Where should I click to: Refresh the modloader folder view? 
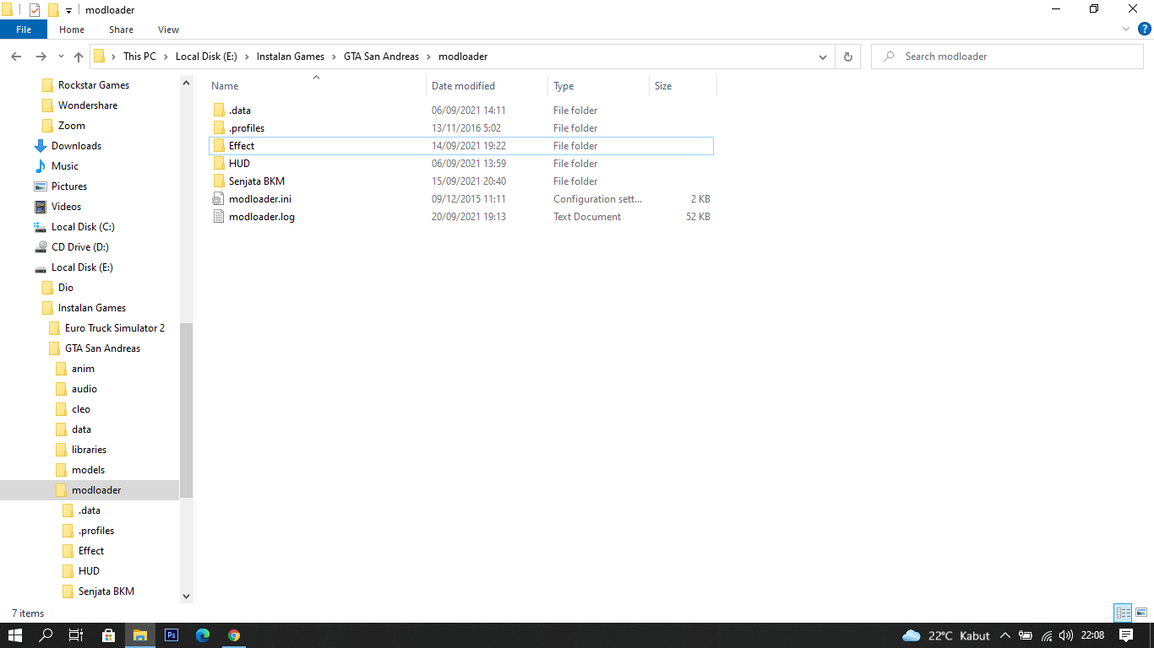[848, 57]
